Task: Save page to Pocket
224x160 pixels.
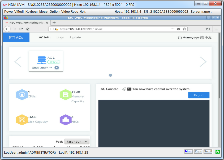Action: [x=178, y=29]
